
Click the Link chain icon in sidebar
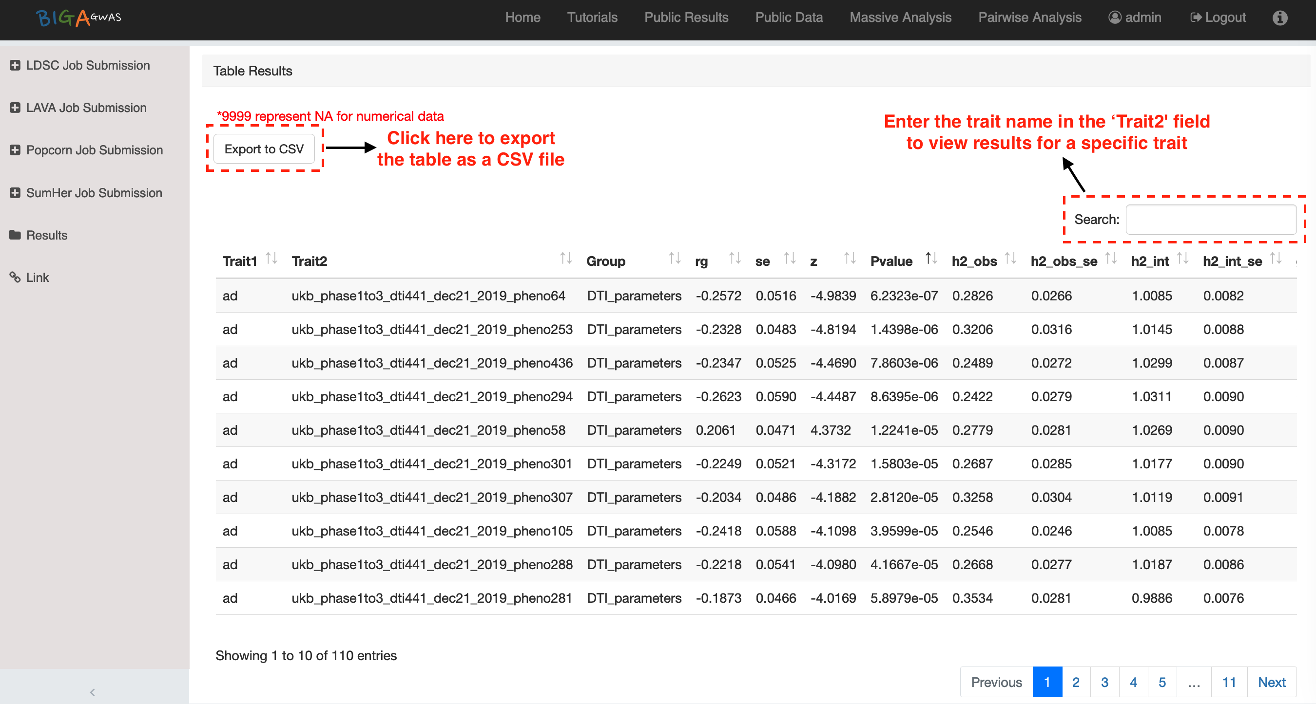click(x=15, y=277)
